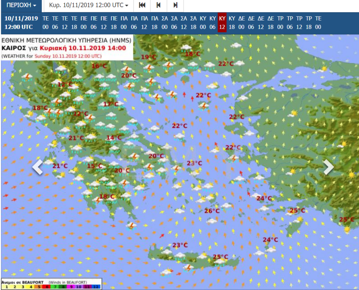The height and width of the screenshot is (290, 359).
Task: Expand the forecast date and time selector
Action: [89, 6]
